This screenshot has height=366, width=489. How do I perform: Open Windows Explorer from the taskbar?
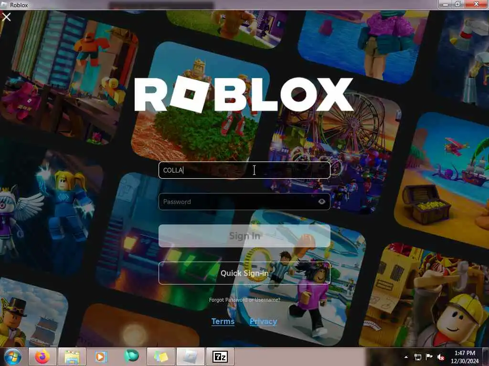pos(72,356)
